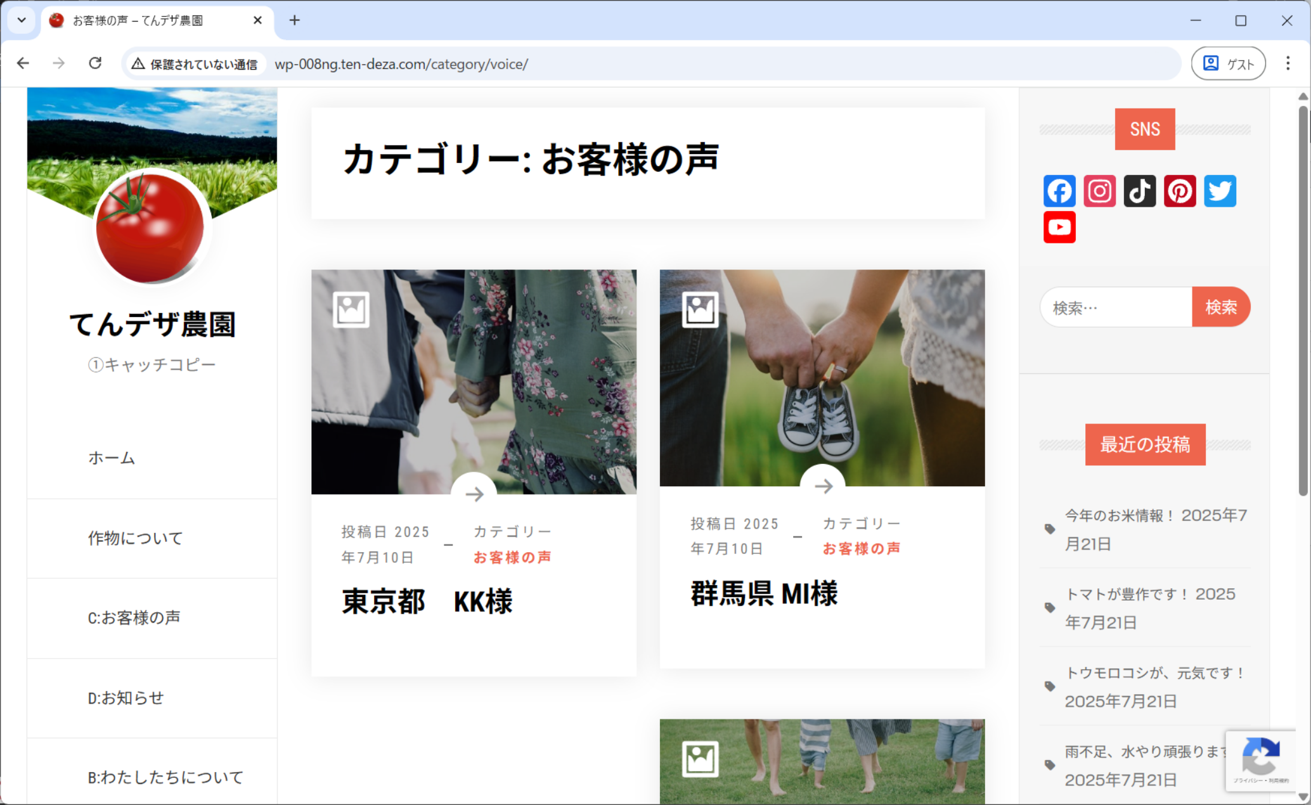Open the TikTok social icon
The image size is (1311, 805).
pyautogui.click(x=1139, y=191)
